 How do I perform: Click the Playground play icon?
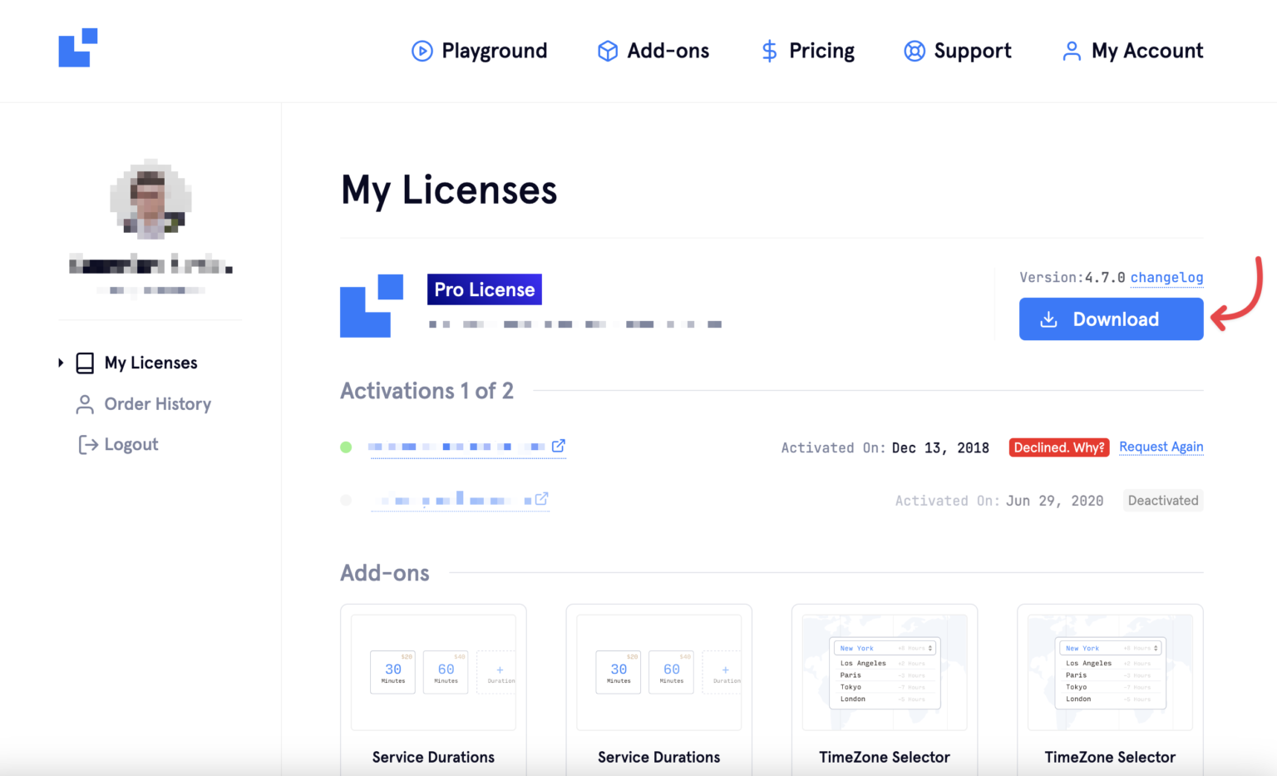(x=422, y=51)
